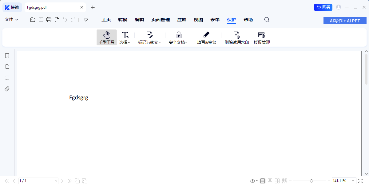Expand the quick access customize dropdown
Image resolution: width=369 pixels, height=184 pixels.
pyautogui.click(x=86, y=20)
